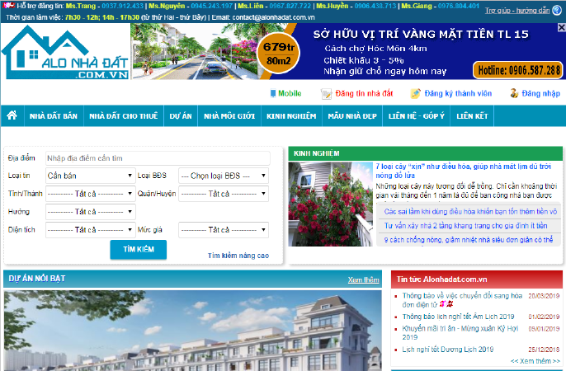This screenshot has height=371, width=566.
Task: Open Mẫu nhà đẹp menu
Action: pos(352,116)
